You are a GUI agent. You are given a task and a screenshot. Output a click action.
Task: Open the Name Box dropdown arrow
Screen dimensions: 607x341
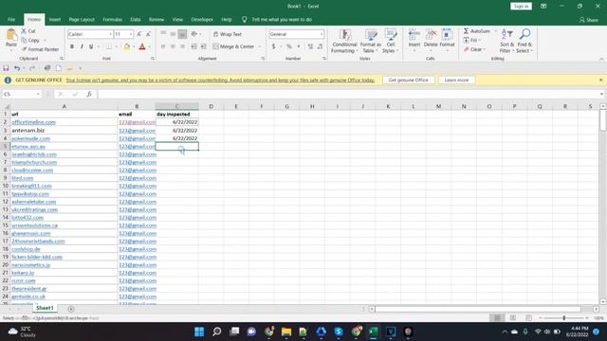pyautogui.click(x=38, y=94)
